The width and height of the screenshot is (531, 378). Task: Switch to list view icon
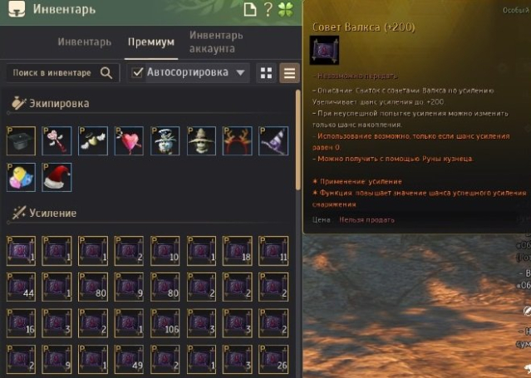289,73
